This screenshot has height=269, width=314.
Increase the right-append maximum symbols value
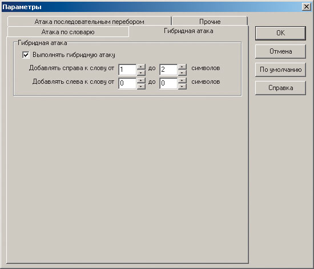pyautogui.click(x=182, y=67)
